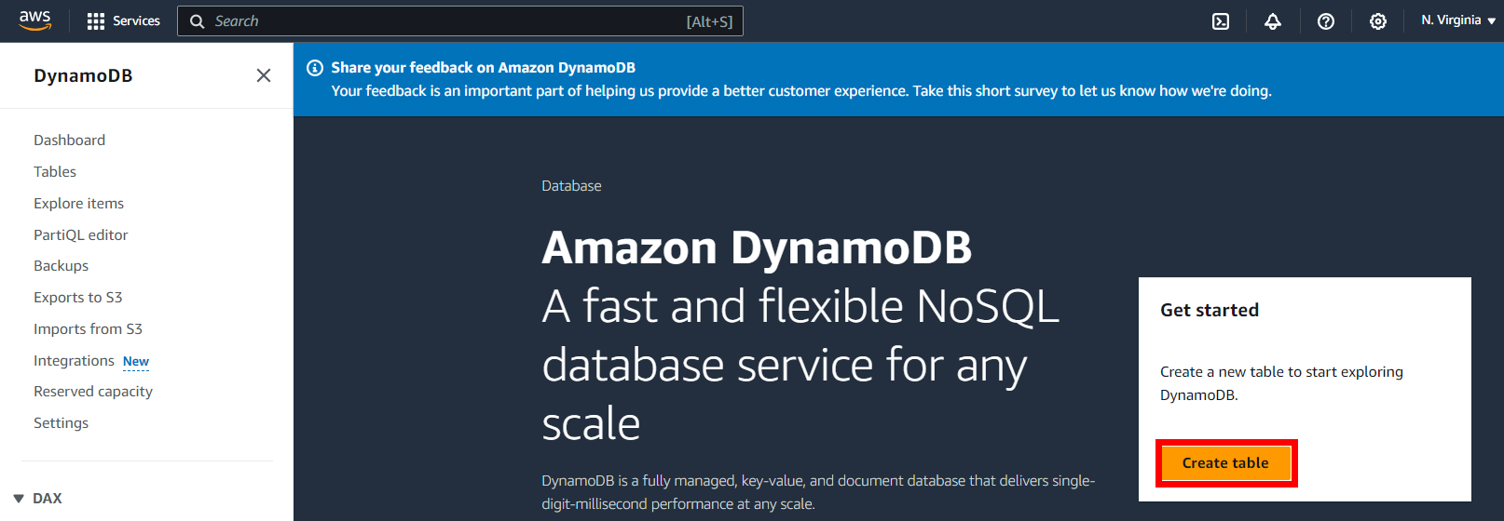
Task: Click the info icon in feedback banner
Action: pos(315,68)
